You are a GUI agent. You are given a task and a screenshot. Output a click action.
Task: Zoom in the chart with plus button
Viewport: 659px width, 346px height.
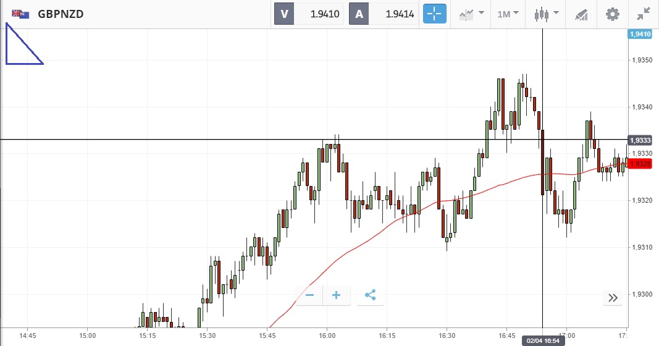(x=337, y=295)
